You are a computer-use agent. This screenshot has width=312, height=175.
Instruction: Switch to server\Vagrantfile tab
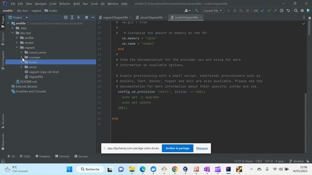point(151,17)
